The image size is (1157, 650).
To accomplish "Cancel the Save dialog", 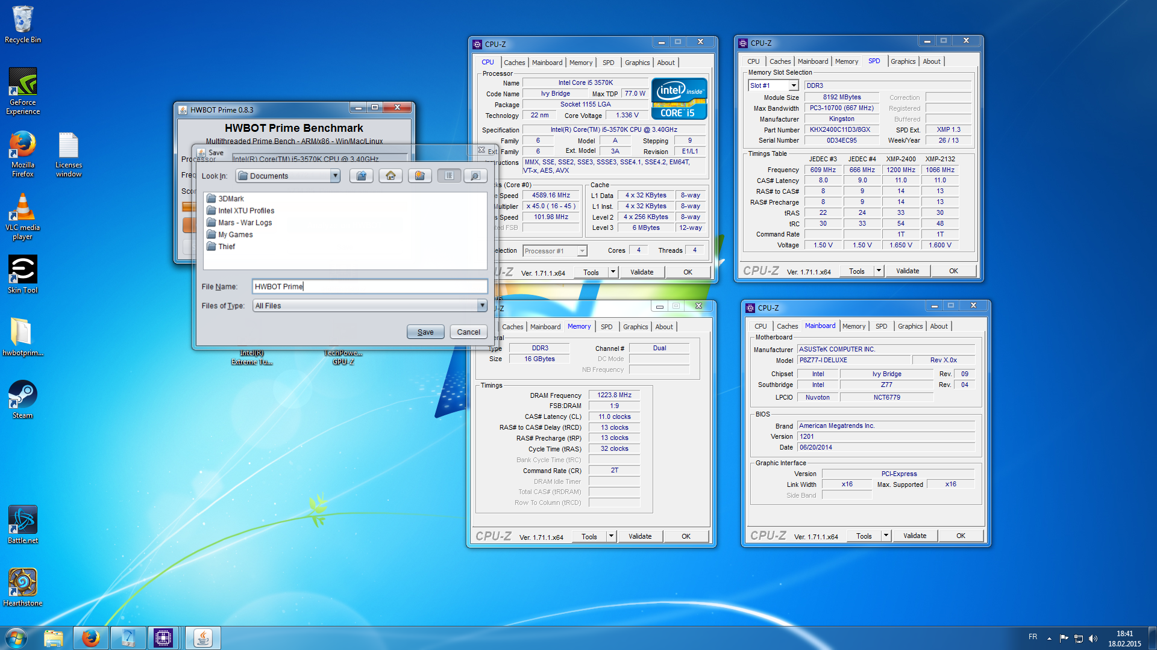I will (x=468, y=332).
